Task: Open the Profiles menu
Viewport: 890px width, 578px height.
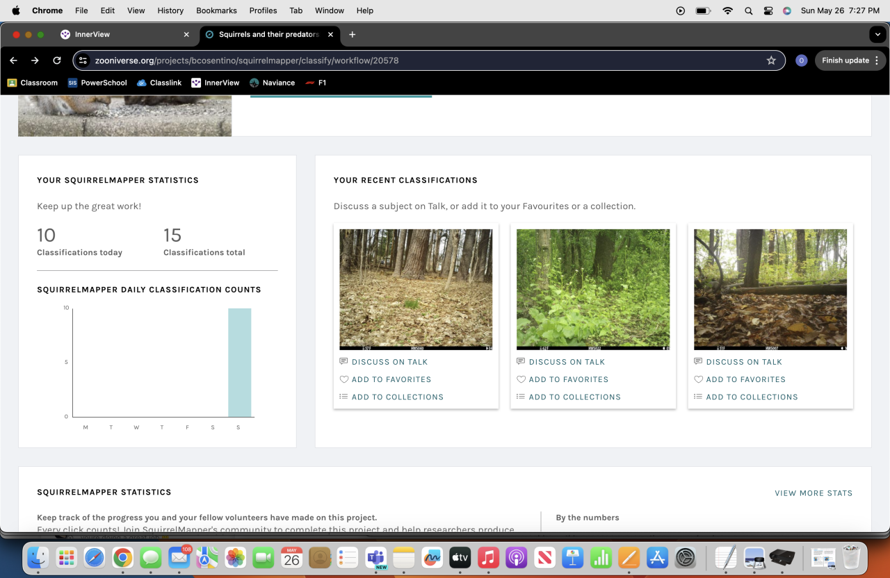Action: [263, 10]
